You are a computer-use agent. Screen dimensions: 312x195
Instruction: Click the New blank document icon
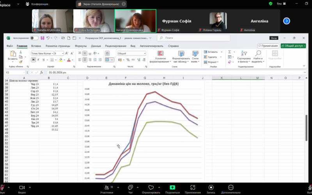tap(69, 38)
